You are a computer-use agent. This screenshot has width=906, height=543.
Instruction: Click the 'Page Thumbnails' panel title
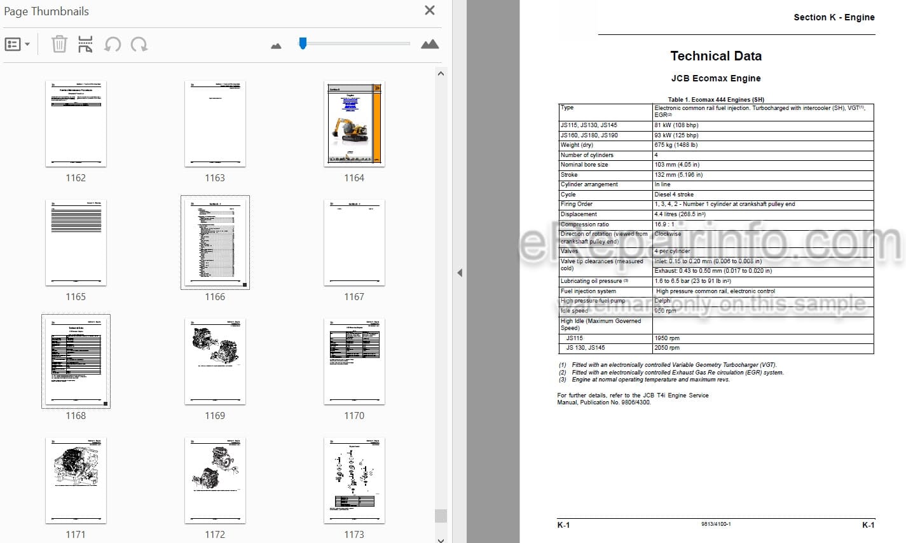46,11
